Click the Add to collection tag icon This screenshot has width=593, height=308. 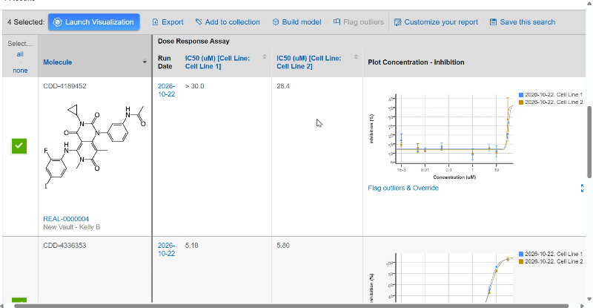tap(199, 22)
